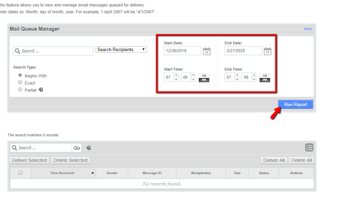Screen dimensions: 351x197
Task: Hide the Mail Queue Manager panel
Action: tap(308, 29)
